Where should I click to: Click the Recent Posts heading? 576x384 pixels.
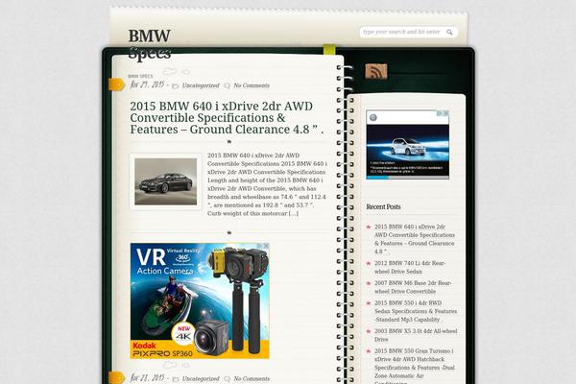[383, 207]
